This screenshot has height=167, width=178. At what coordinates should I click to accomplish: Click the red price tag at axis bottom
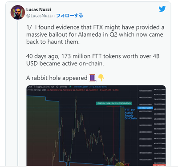point(159,165)
